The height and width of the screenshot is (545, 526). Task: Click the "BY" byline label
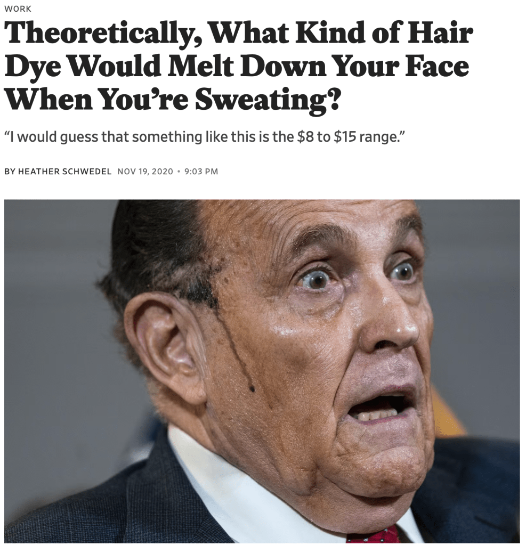tap(10, 172)
